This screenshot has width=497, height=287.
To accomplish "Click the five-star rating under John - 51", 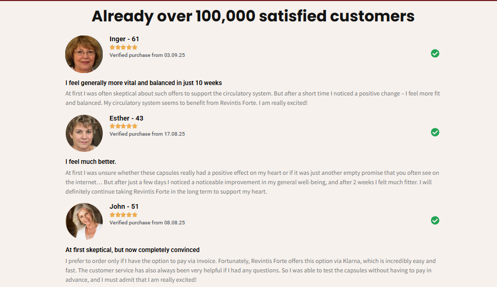I will coord(124,214).
